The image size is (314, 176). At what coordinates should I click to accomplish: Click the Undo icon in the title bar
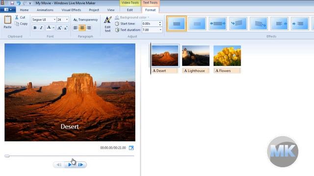coord(19,3)
